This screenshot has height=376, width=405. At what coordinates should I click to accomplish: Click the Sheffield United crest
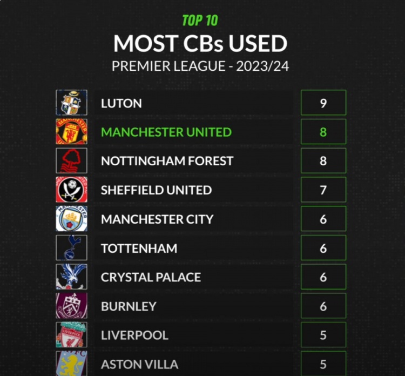pos(71,190)
